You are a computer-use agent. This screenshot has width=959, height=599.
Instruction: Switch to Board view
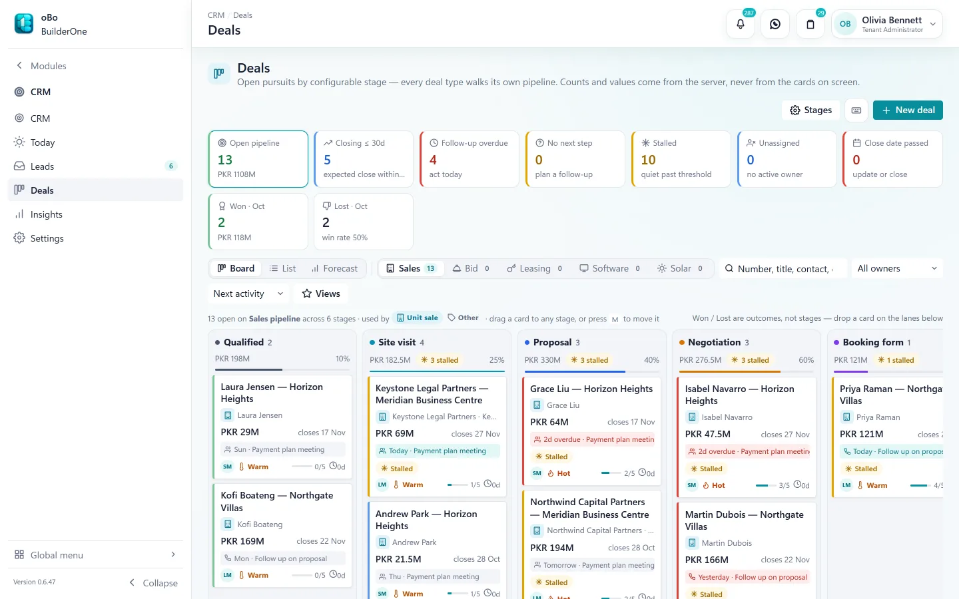point(236,268)
